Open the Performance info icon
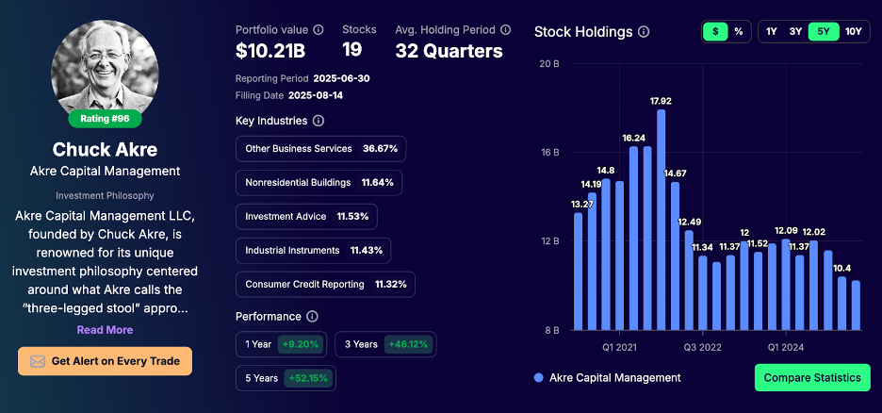 (312, 316)
